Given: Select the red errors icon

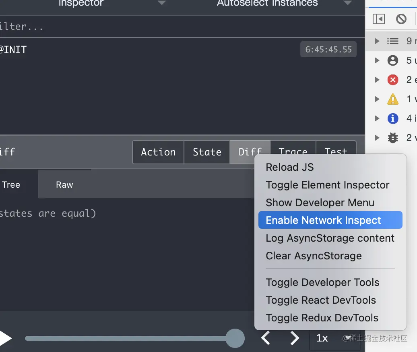Looking at the screenshot, I should pos(392,80).
